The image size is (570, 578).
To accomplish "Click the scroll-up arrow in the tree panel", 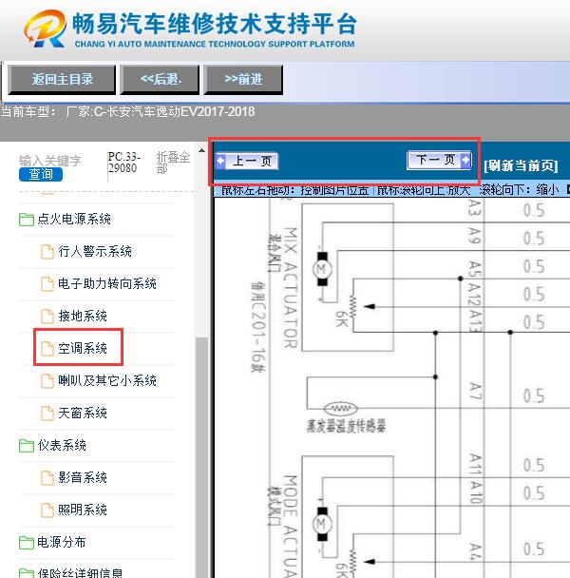I will 201,150.
